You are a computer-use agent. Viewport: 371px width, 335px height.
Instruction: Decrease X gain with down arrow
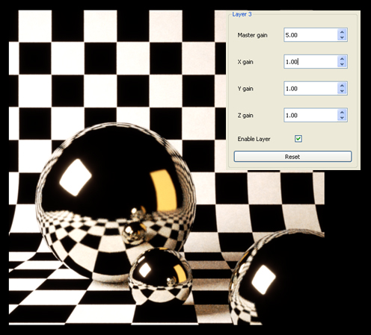pyautogui.click(x=342, y=64)
